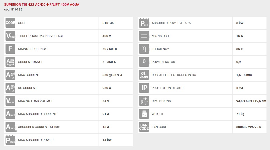
Task: Click the Superior TIG 422 product title
Action: [x=42, y=5]
